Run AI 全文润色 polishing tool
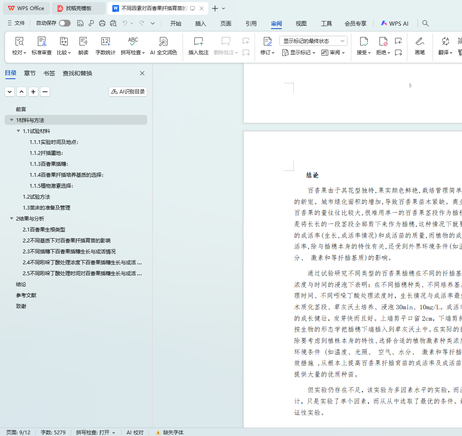This screenshot has height=436, width=462. point(163,42)
